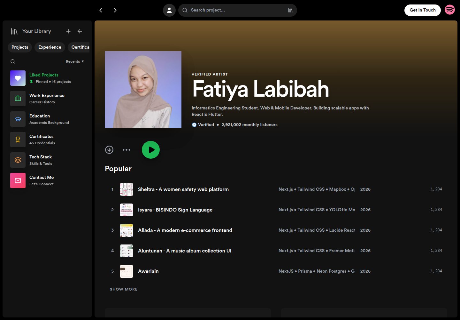Select the Projects filter chip
Viewport: 460px width, 320px height.
pos(20,47)
